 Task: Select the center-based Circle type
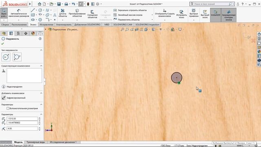pyautogui.click(x=6, y=57)
